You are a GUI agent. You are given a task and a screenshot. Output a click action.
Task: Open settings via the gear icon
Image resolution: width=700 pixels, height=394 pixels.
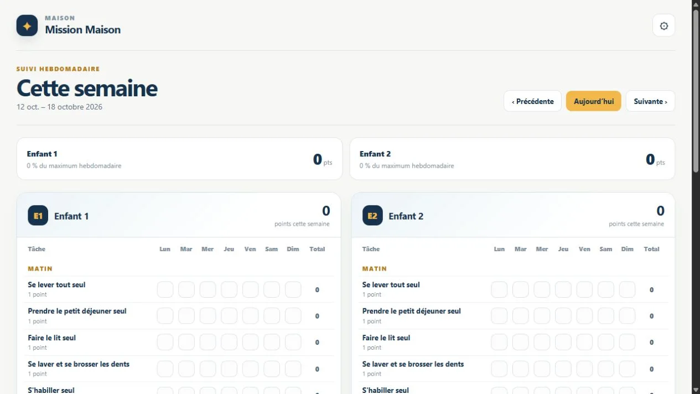[663, 25]
